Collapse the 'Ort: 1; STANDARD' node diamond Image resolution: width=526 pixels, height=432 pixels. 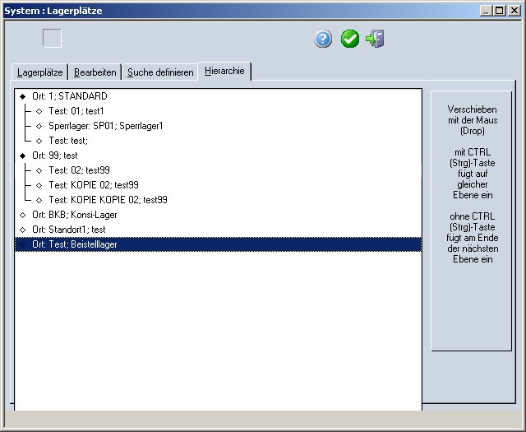(22, 96)
